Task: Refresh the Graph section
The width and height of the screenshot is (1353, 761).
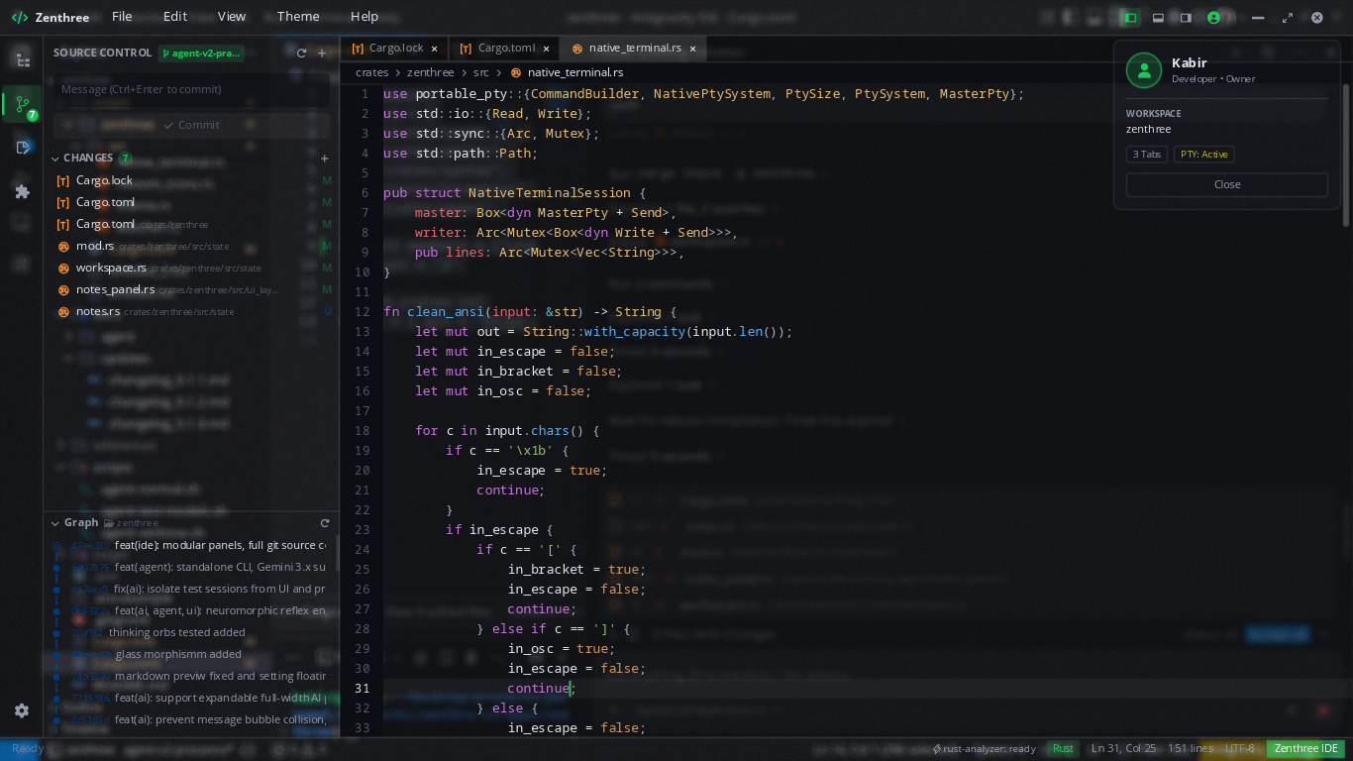Action: pyautogui.click(x=324, y=523)
